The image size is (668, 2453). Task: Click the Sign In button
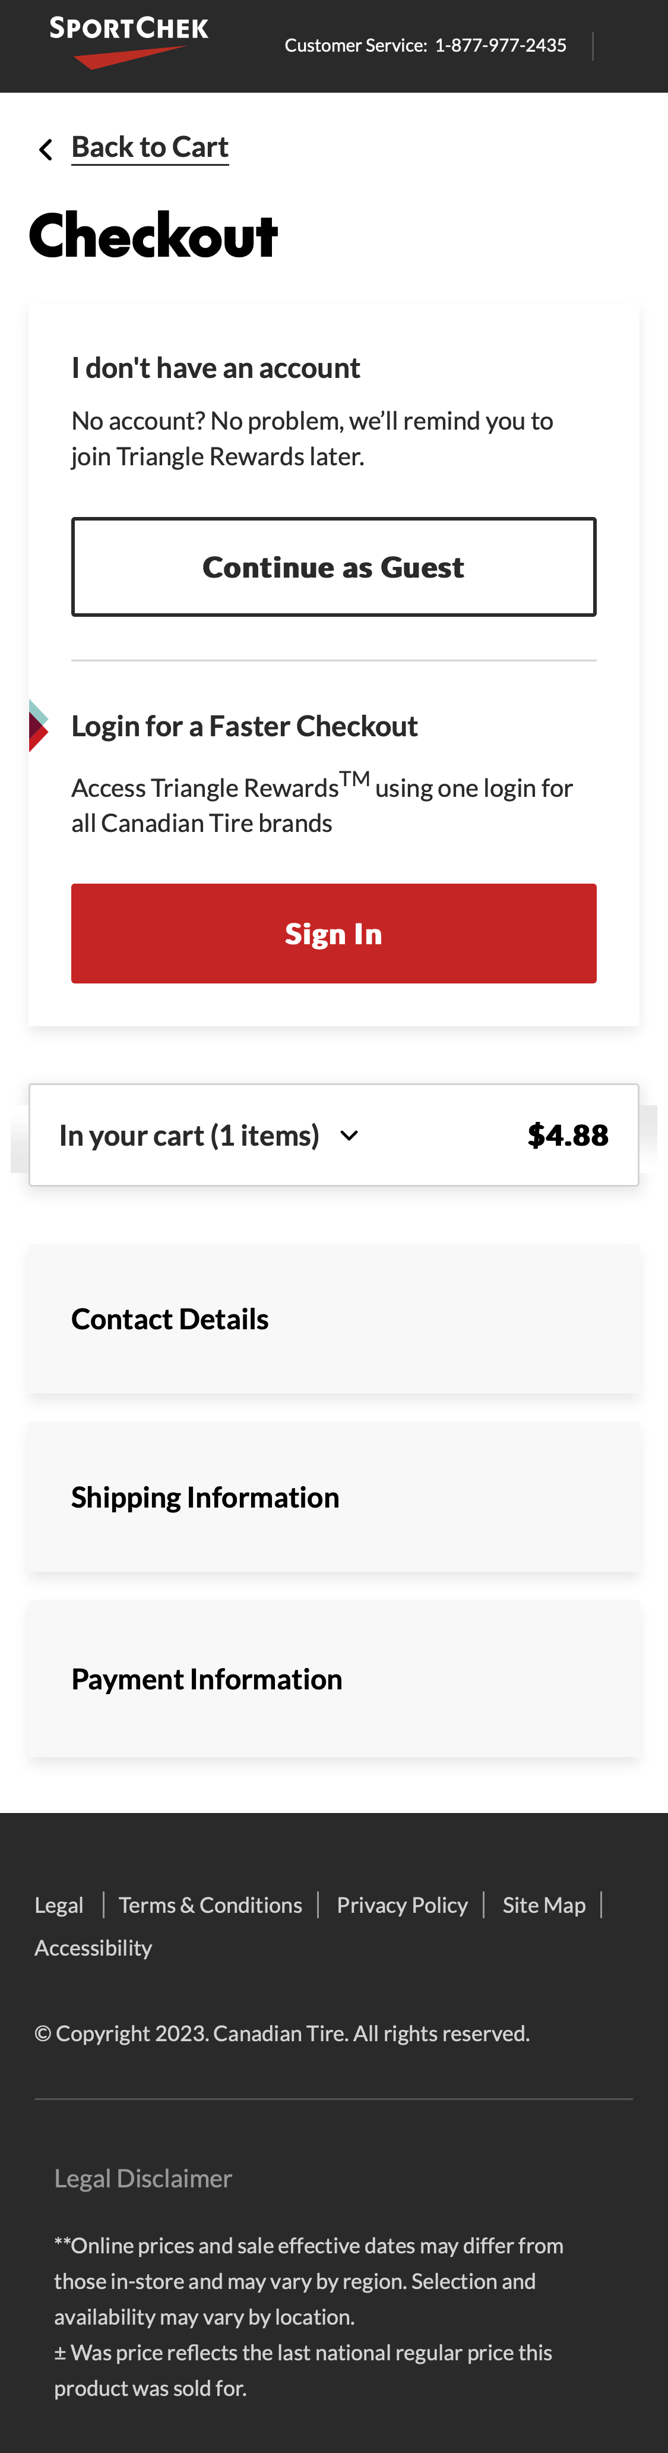pyautogui.click(x=334, y=933)
